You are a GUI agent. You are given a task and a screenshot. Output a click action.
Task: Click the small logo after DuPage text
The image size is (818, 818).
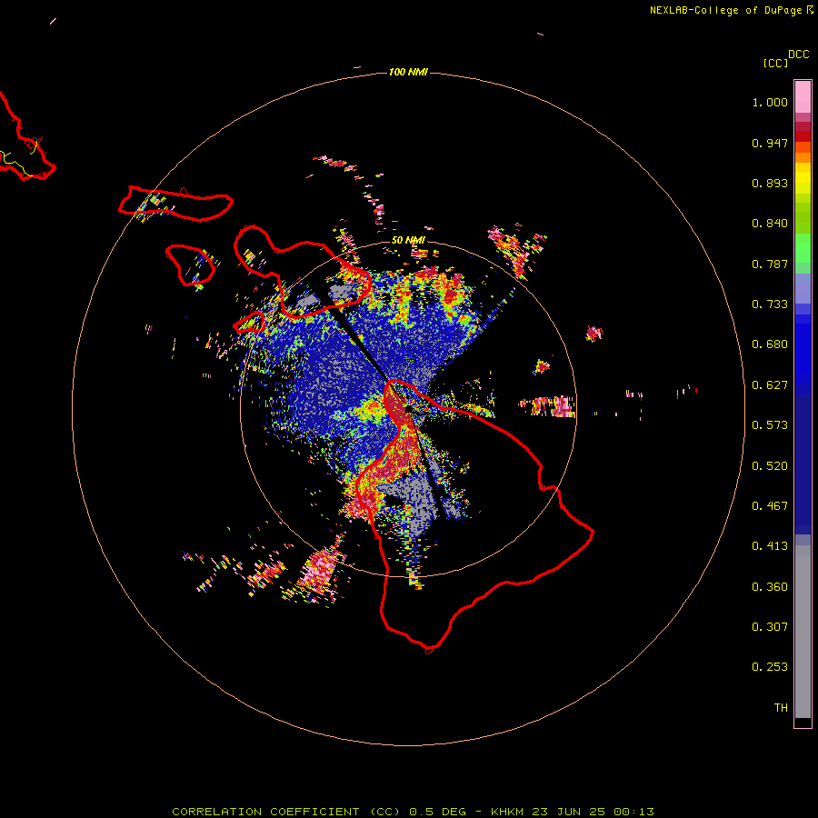[810, 10]
